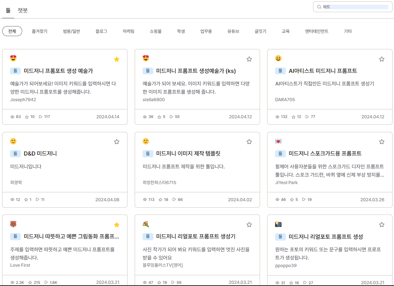Click grinning emoji on DARA705 card
The height and width of the screenshot is (286, 394).
278,58
